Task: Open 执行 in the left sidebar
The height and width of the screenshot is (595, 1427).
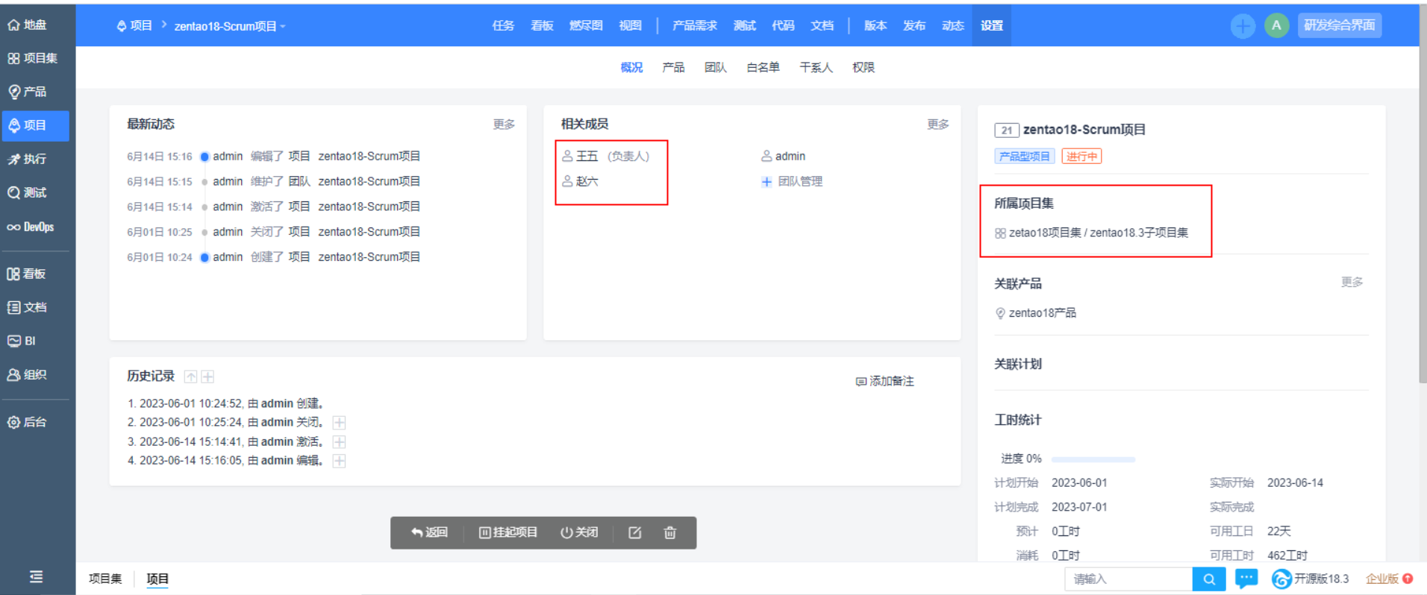Action: click(x=28, y=159)
